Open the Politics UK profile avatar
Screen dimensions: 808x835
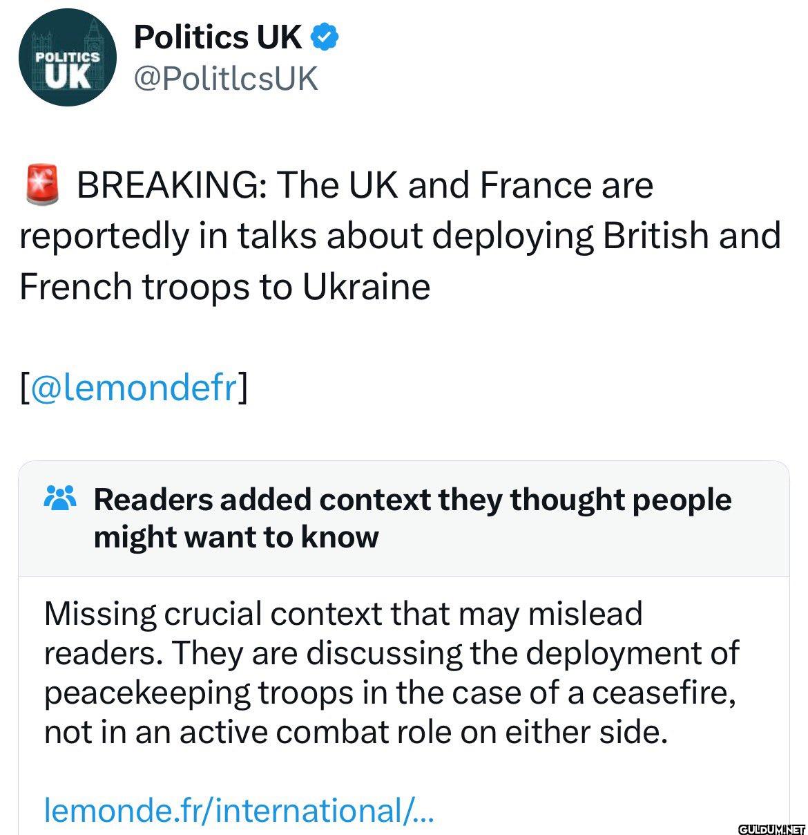click(66, 59)
